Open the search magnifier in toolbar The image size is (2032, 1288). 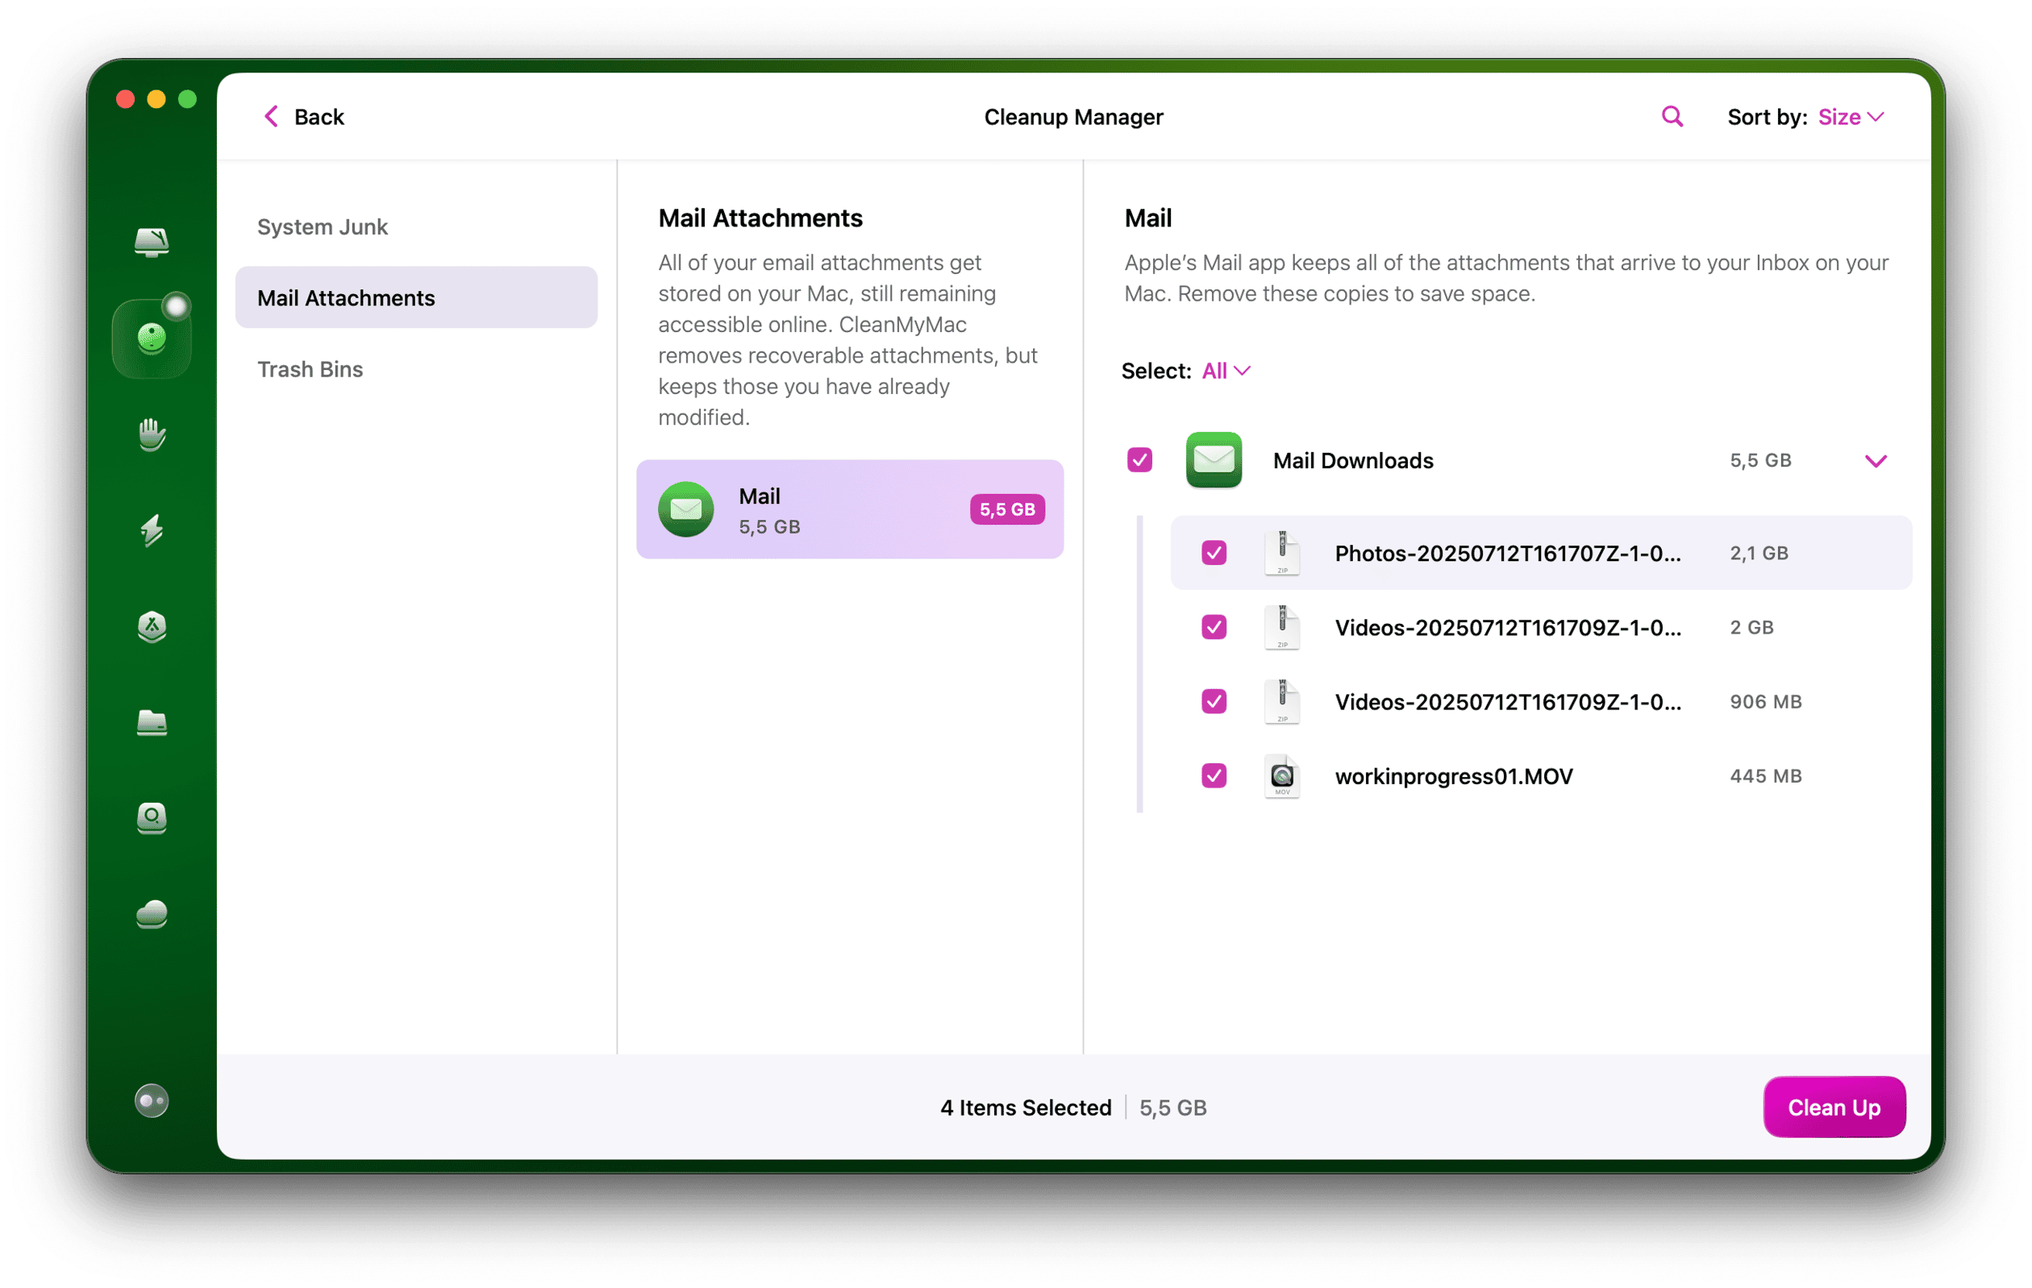click(x=1672, y=116)
